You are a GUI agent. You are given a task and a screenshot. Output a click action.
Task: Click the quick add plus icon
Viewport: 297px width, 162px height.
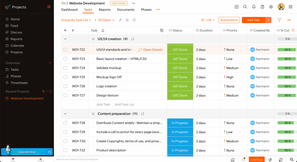tap(237, 7)
